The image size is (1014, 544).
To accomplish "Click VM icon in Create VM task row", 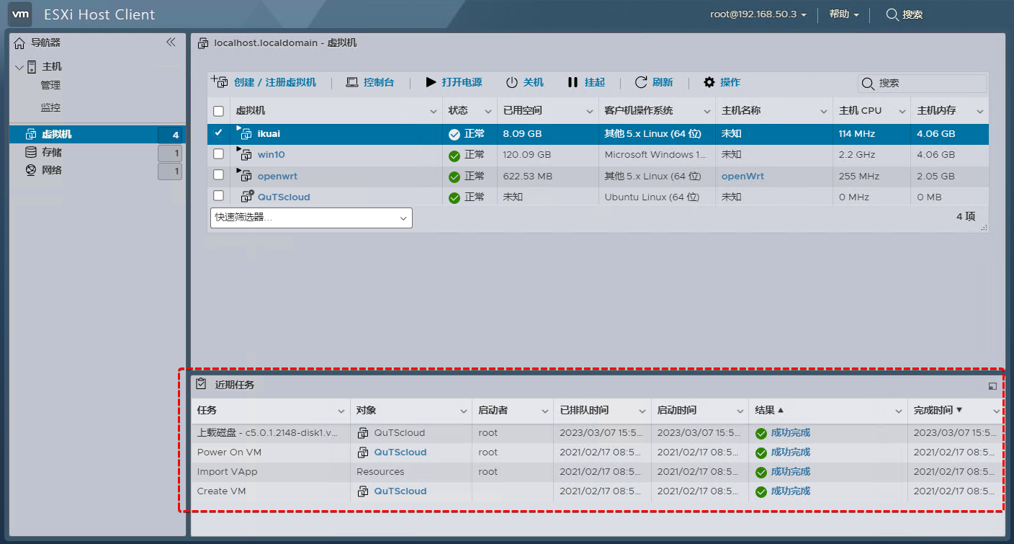I will 363,491.
